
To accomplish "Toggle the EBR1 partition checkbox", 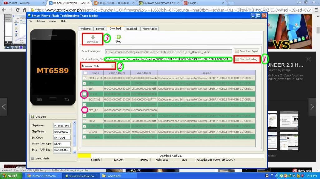I will [x=85, y=89].
